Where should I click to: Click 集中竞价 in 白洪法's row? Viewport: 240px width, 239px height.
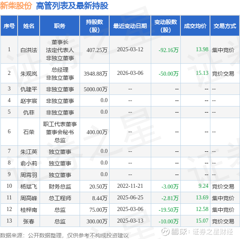pyautogui.click(x=223, y=50)
